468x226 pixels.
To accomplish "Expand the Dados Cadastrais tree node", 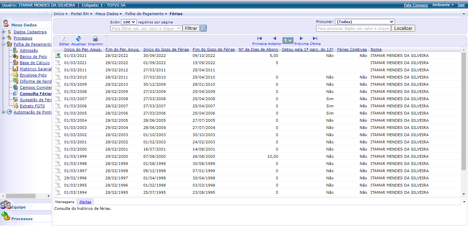I will (3, 32).
